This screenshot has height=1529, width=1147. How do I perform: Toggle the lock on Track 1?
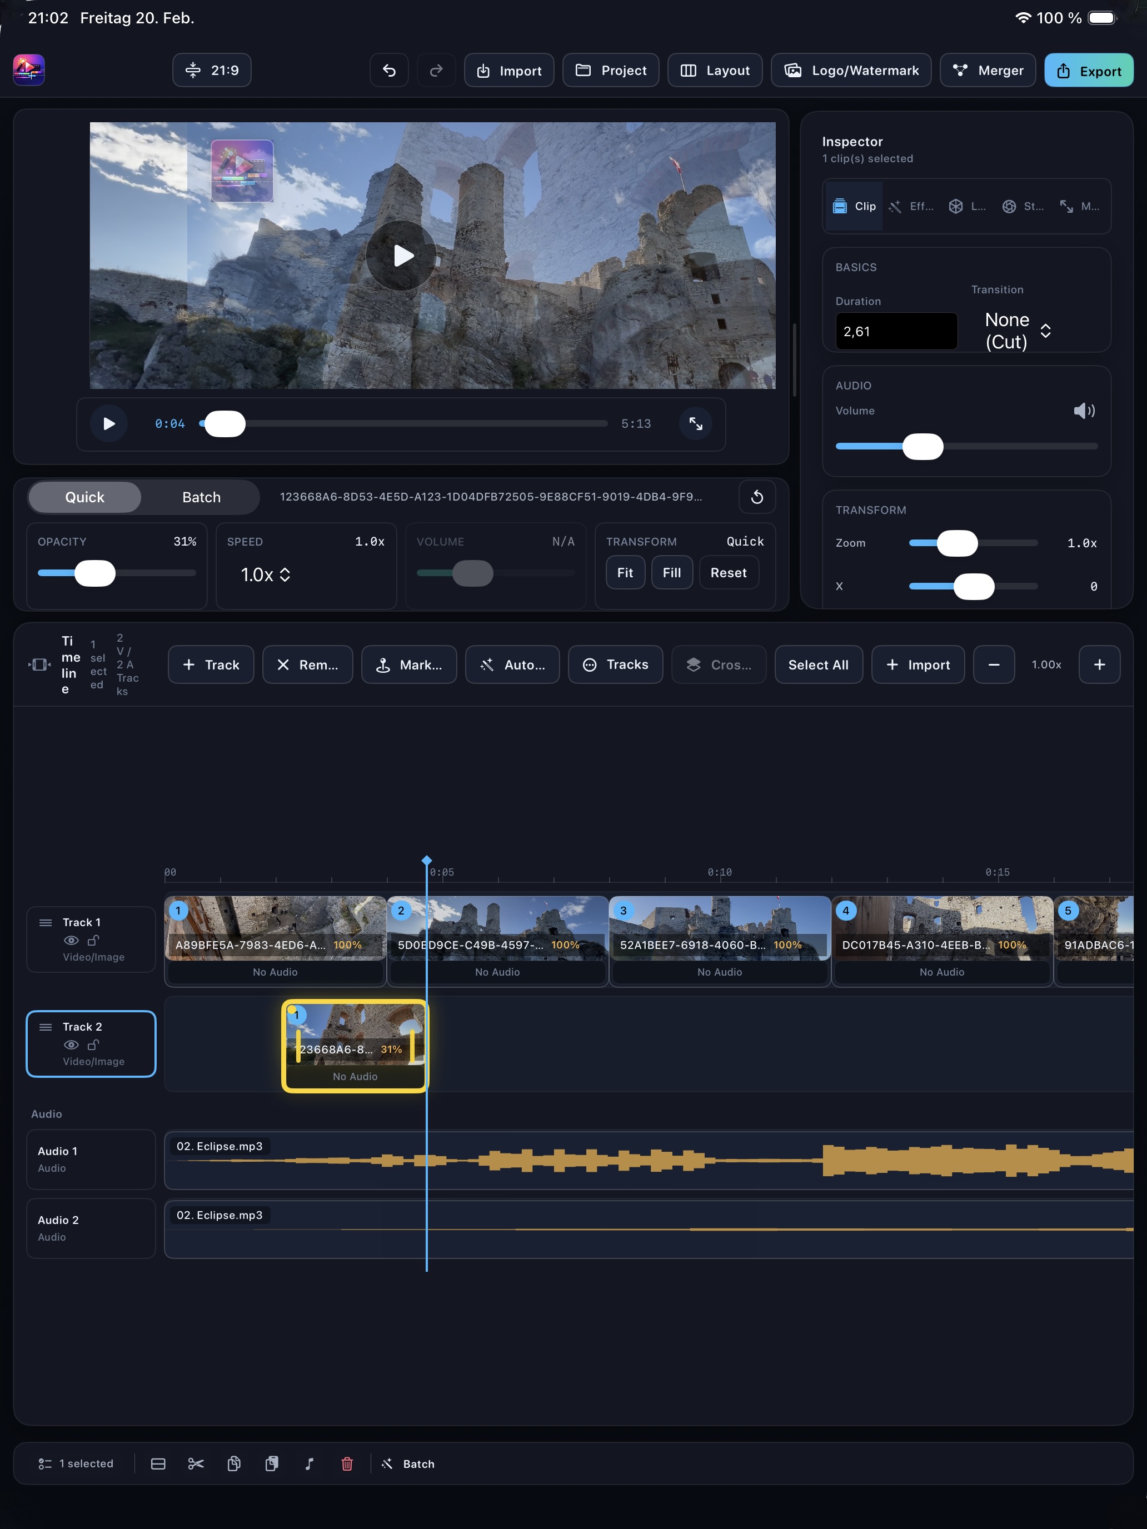94,940
